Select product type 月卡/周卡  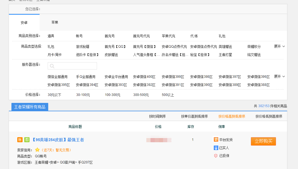pos(55,55)
